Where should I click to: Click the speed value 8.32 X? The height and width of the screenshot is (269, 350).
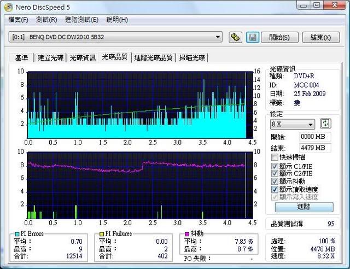tap(326, 256)
